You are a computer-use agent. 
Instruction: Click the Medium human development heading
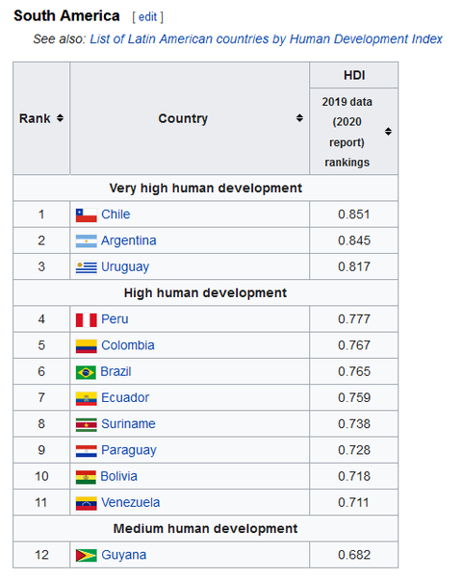[206, 529]
